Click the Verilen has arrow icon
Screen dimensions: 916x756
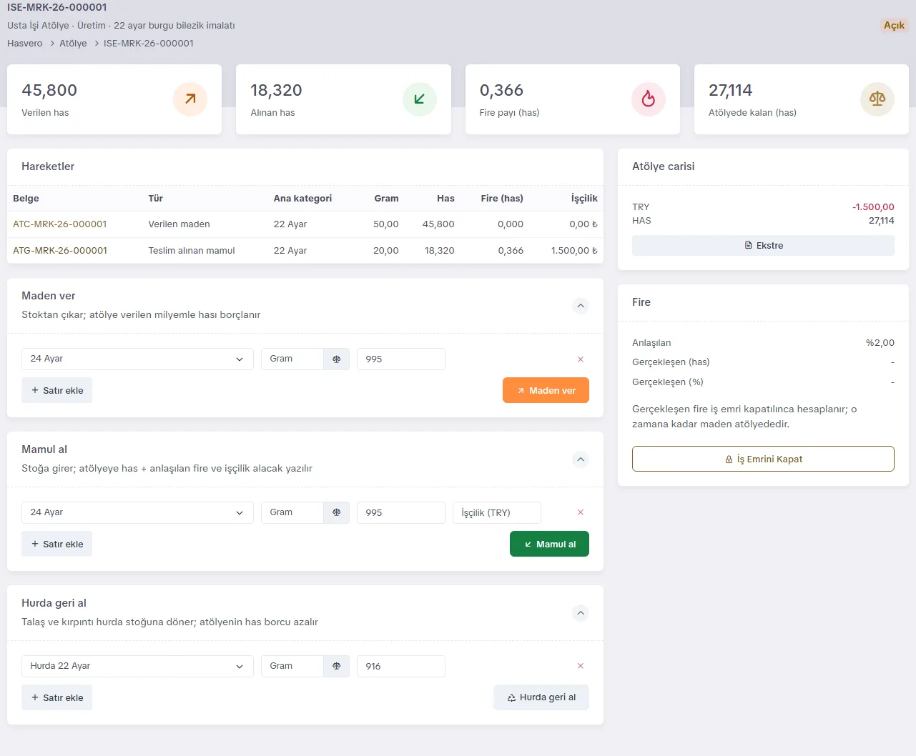[190, 99]
